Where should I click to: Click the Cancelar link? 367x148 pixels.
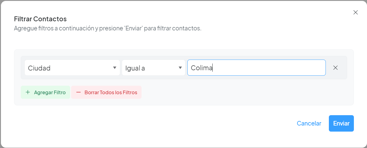click(309, 123)
